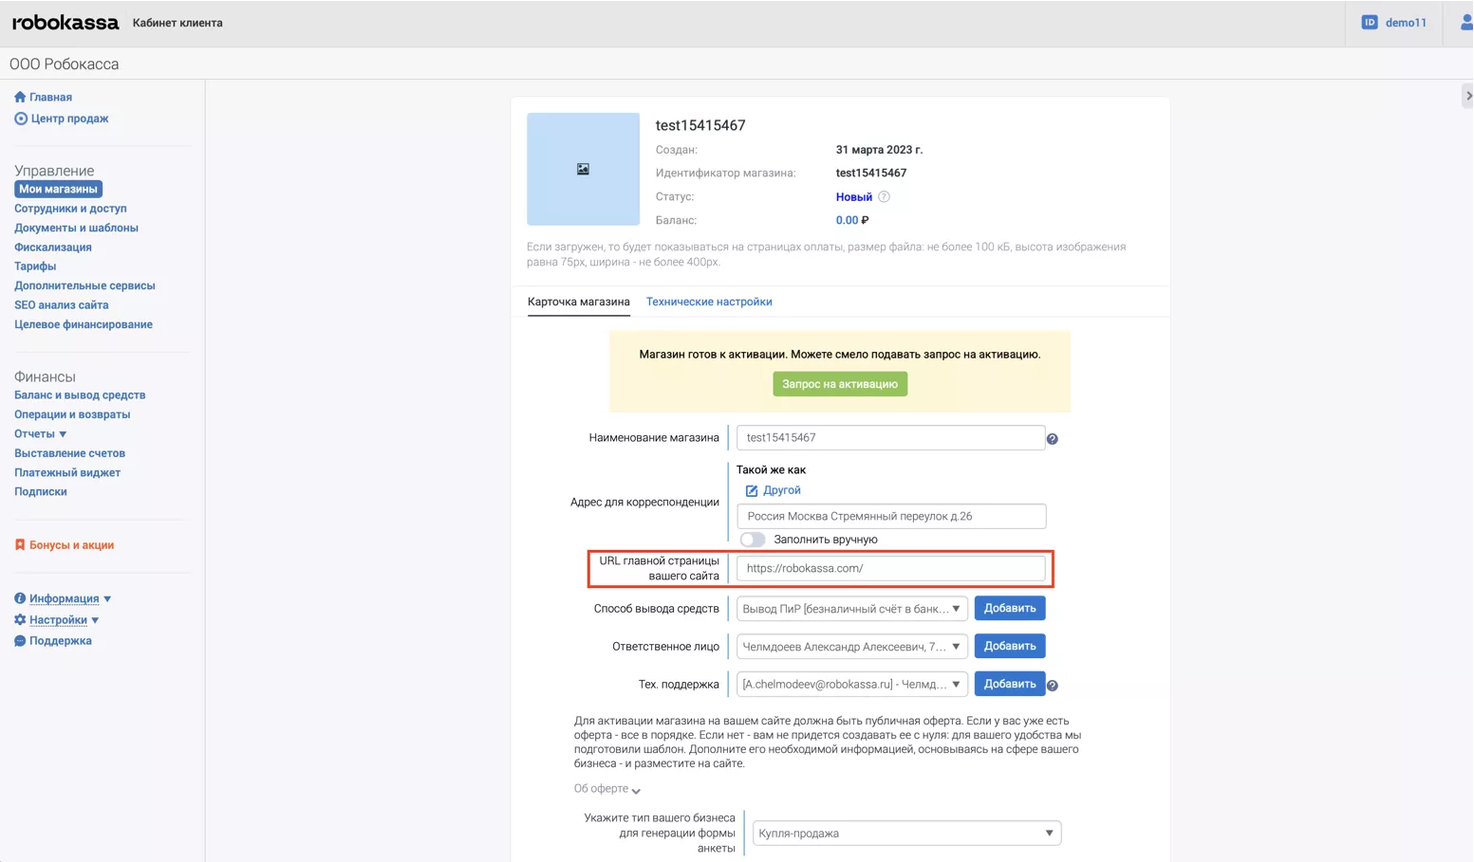Viewport: 1474px width, 862px height.
Task: Click the 0.00 ₽ balance link
Action: (x=852, y=220)
